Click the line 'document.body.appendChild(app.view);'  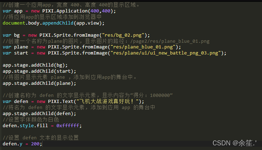click(53, 23)
